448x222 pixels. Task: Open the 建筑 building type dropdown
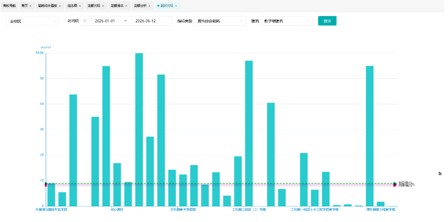click(287, 21)
